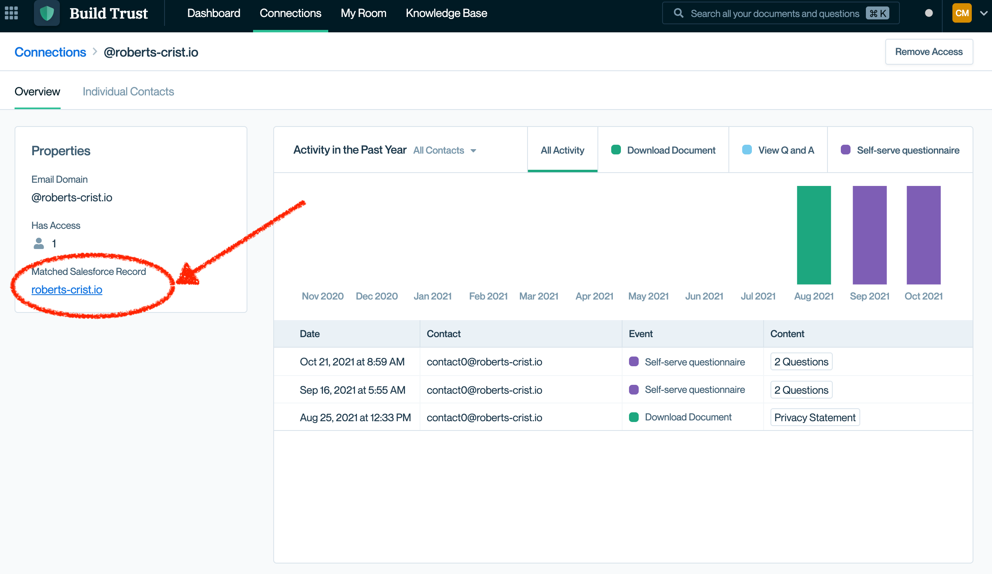This screenshot has width=992, height=574.
Task: Click the white status dot icon
Action: 929,13
